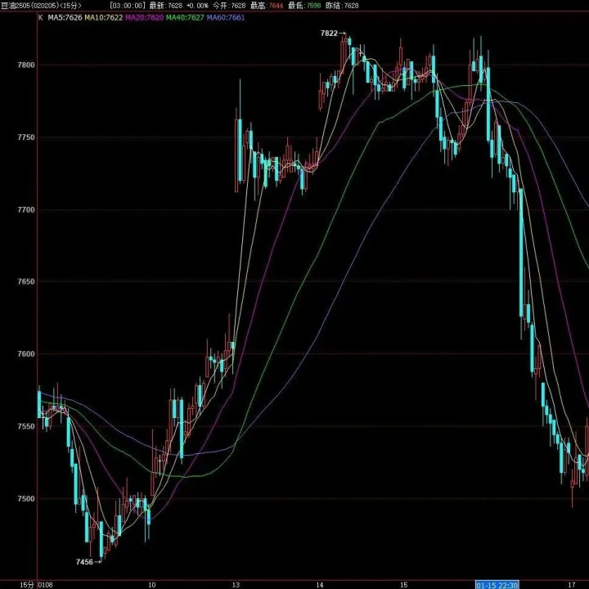Click the 豆油2505(020205) contract title

[32, 6]
